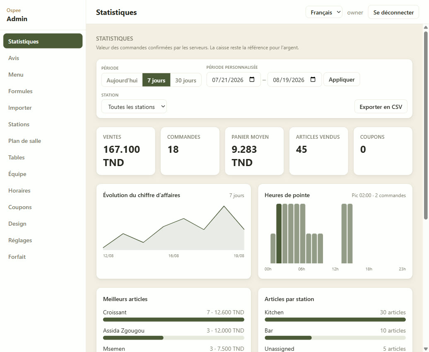Open the Français language dropdown
The image size is (429, 352).
coord(324,12)
